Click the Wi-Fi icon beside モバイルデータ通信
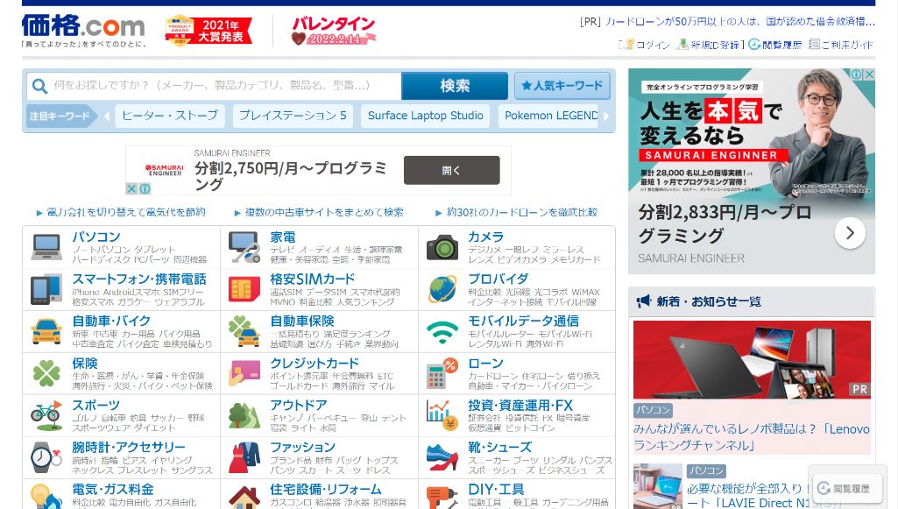The width and height of the screenshot is (898, 509). pyautogui.click(x=442, y=332)
